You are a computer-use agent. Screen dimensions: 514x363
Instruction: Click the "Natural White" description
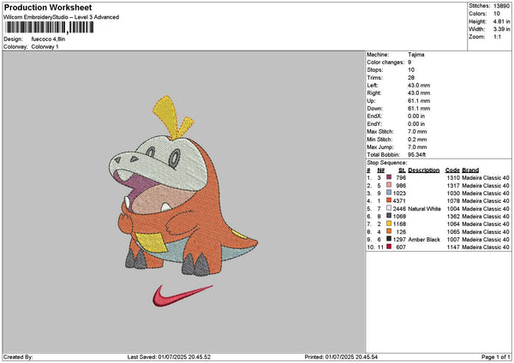click(425, 208)
